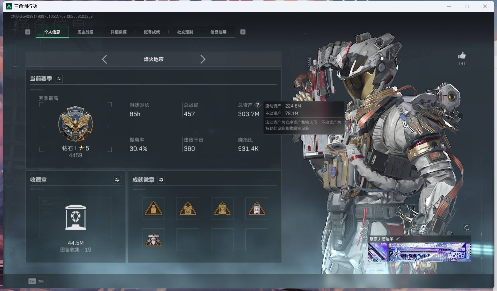Select the S8 achievement badge

[257, 209]
